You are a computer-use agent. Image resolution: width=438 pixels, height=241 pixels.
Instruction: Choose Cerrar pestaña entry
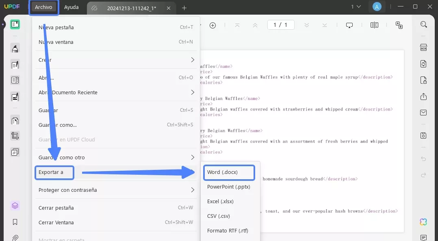(x=116, y=208)
